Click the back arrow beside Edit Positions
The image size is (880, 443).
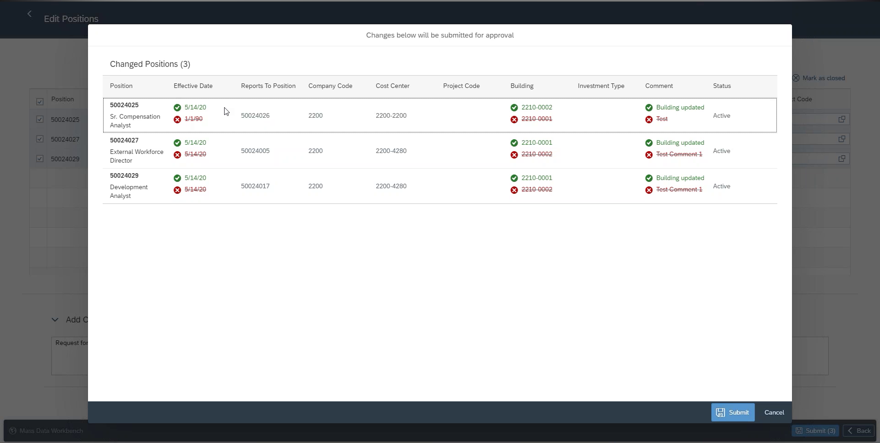(x=29, y=14)
